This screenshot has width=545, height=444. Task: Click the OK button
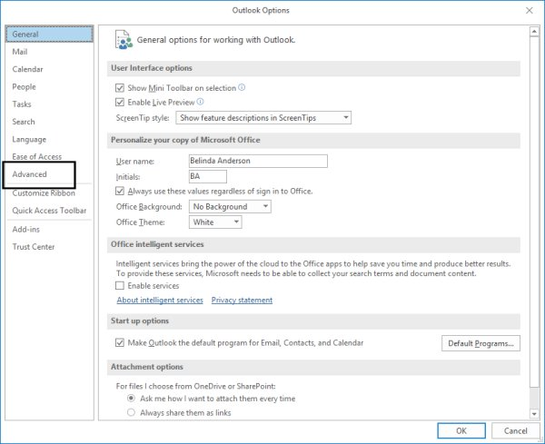(x=461, y=430)
